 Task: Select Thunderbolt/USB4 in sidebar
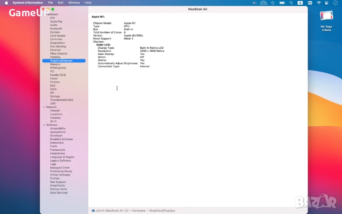tap(62, 100)
